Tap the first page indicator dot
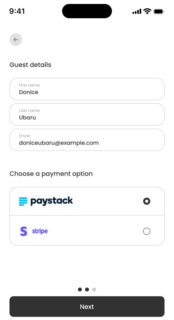174x320 pixels. pos(80,290)
